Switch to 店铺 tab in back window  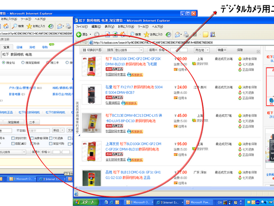pyautogui.click(x=19, y=47)
